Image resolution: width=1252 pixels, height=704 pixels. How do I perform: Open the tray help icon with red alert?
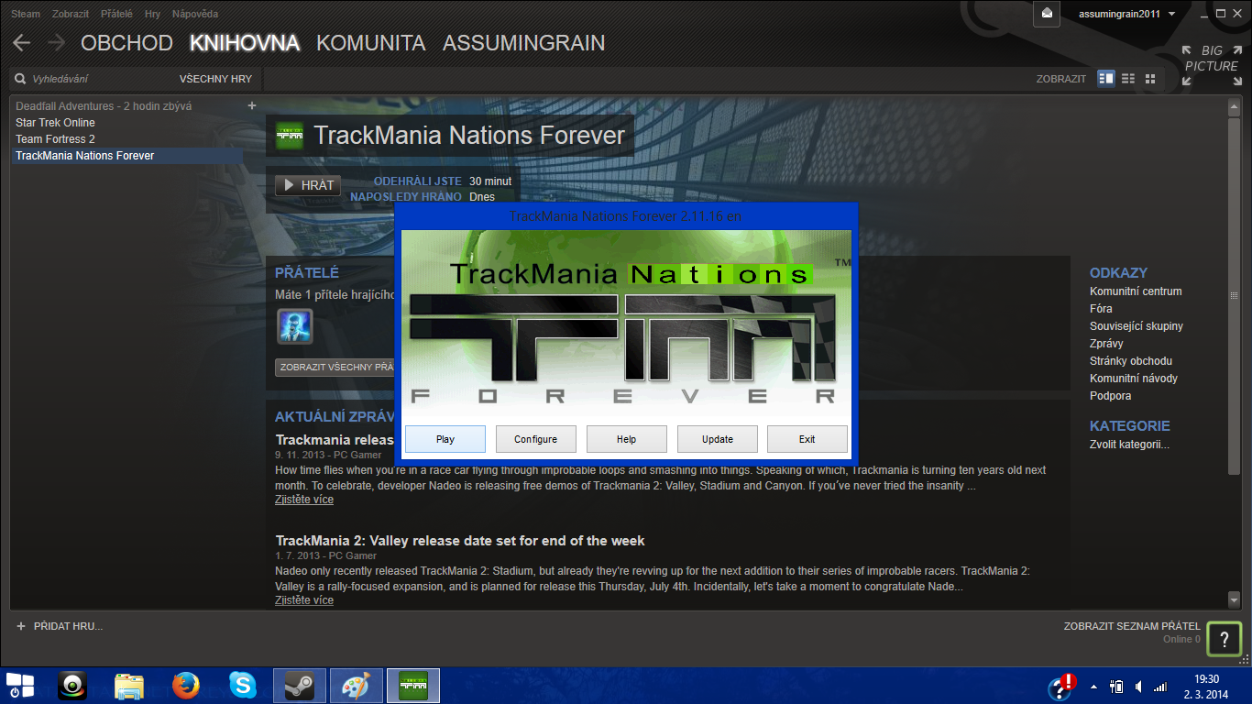coord(1063,686)
